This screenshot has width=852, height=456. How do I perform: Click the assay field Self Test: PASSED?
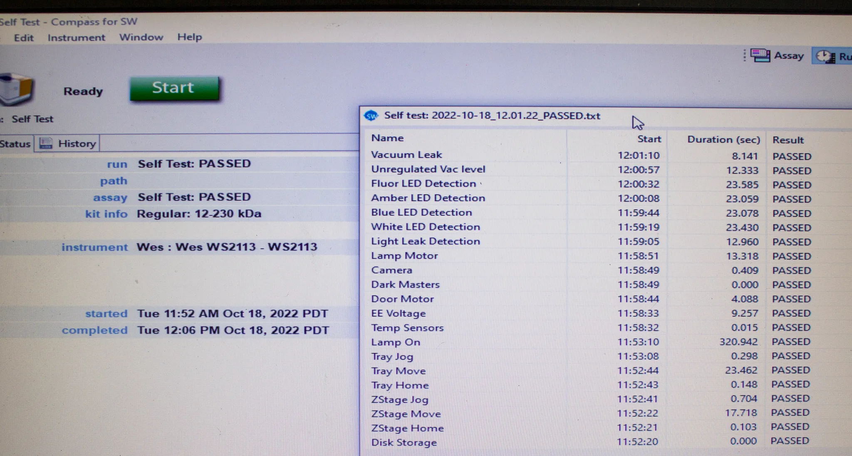(194, 197)
